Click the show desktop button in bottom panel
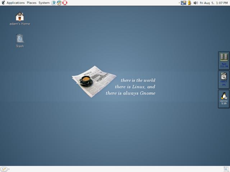The height and width of the screenshot is (172, 230). click(4, 169)
